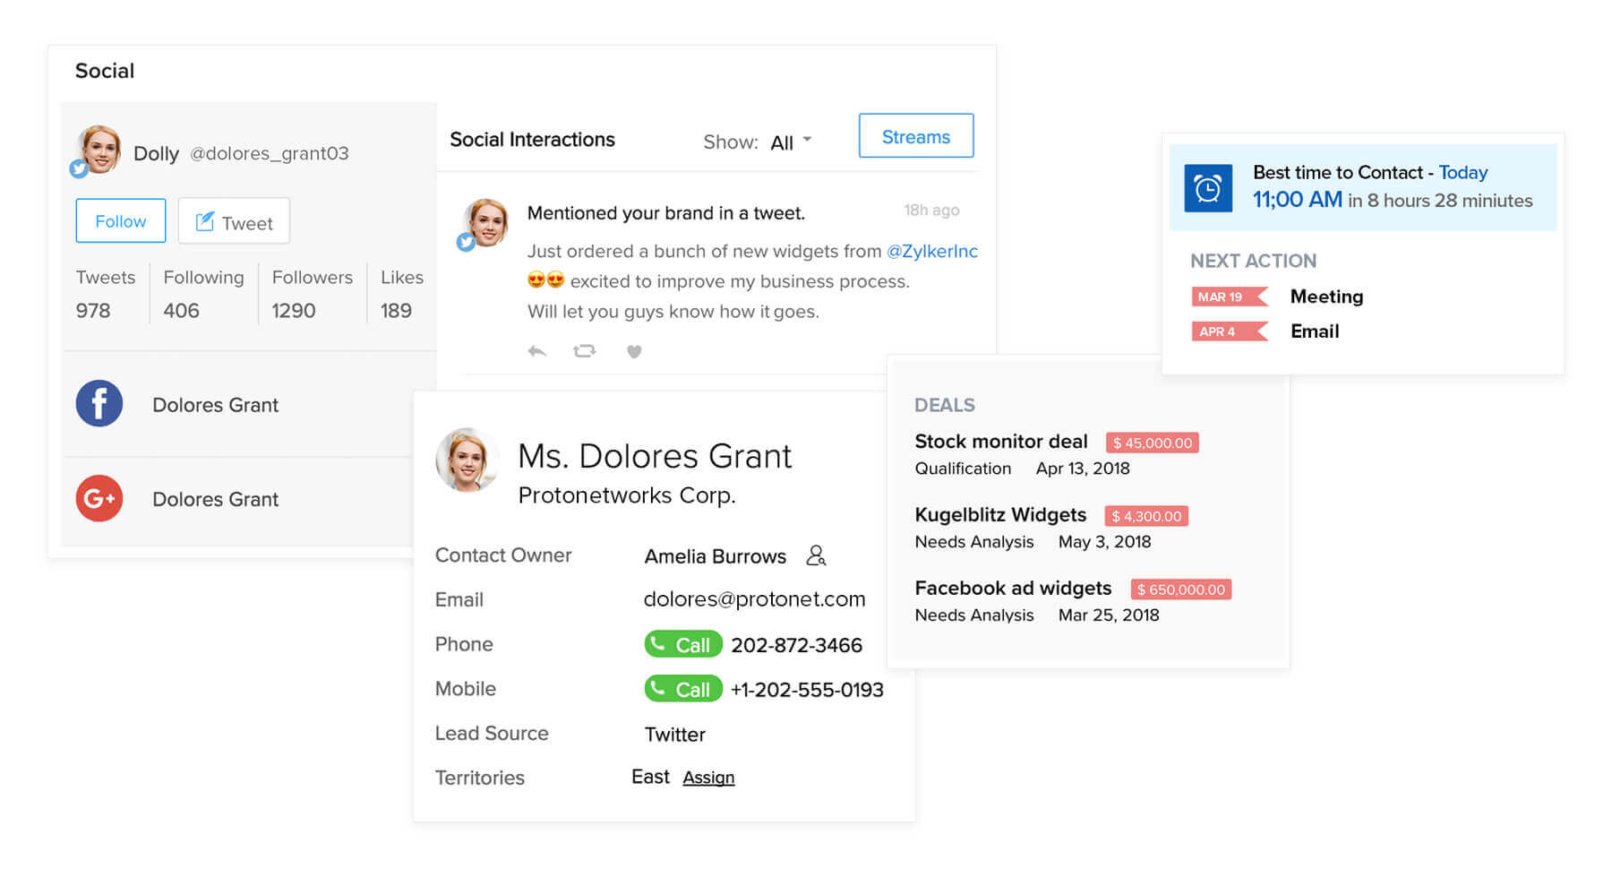Click the reply arrow icon under the tweet
The image size is (1612, 869).
tap(537, 351)
